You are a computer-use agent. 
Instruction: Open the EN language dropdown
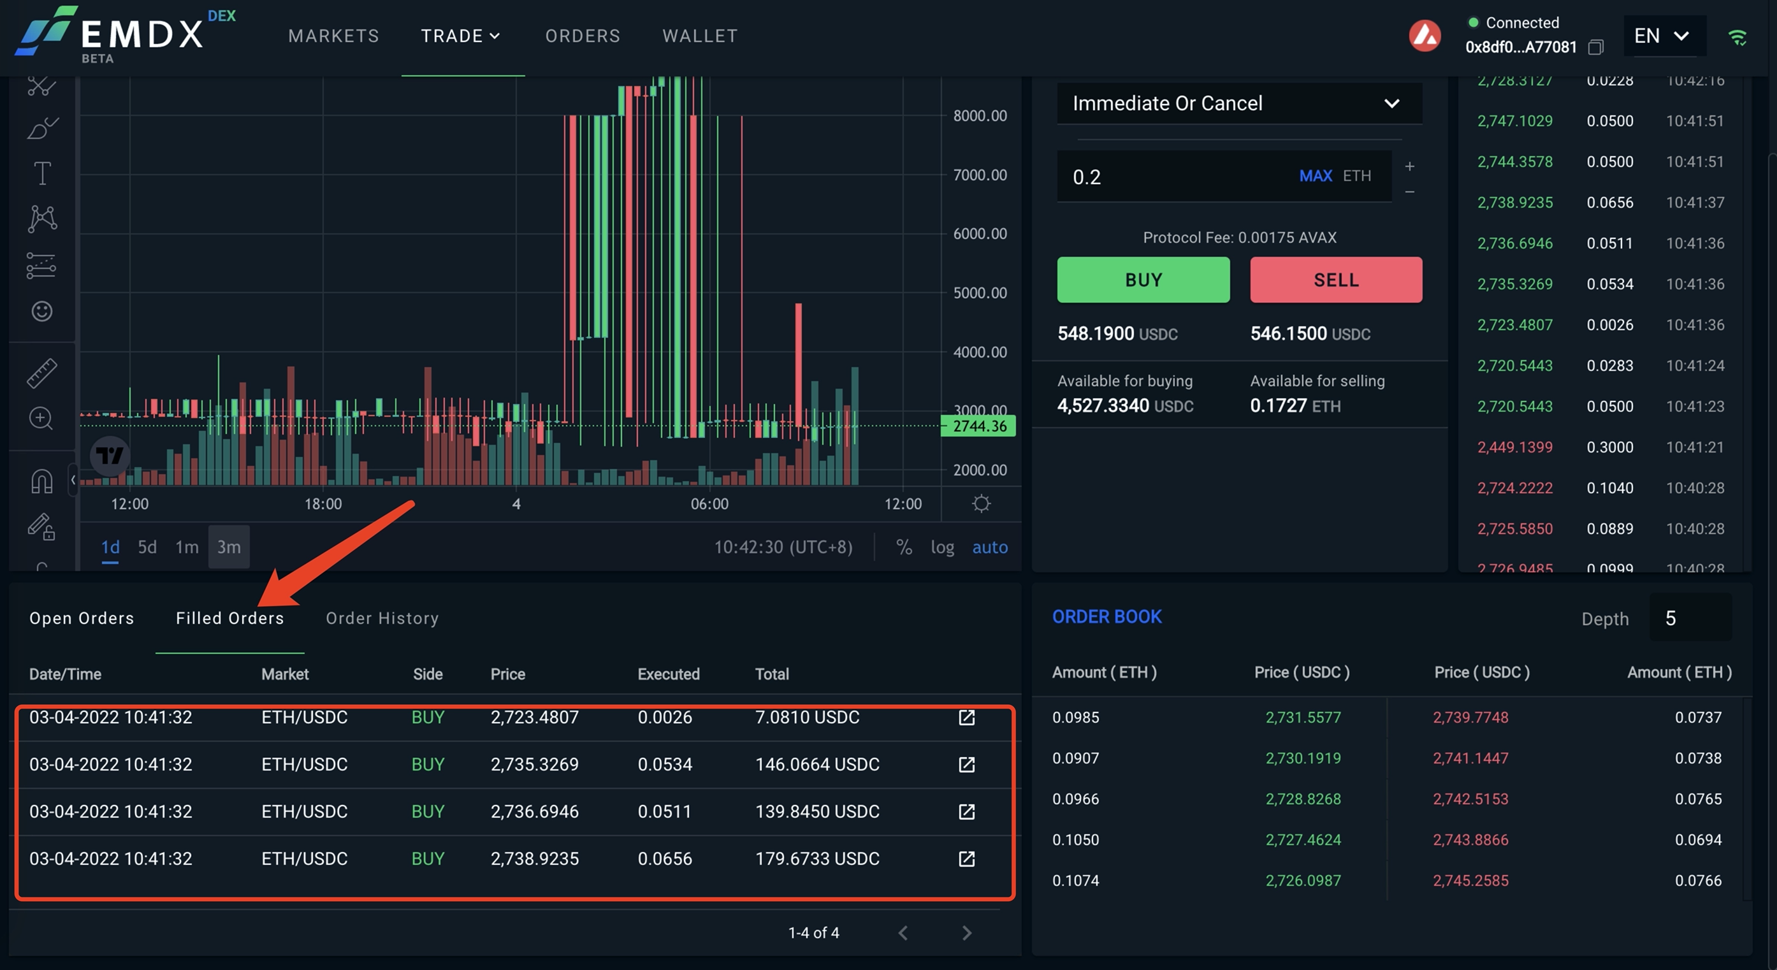click(x=1661, y=36)
